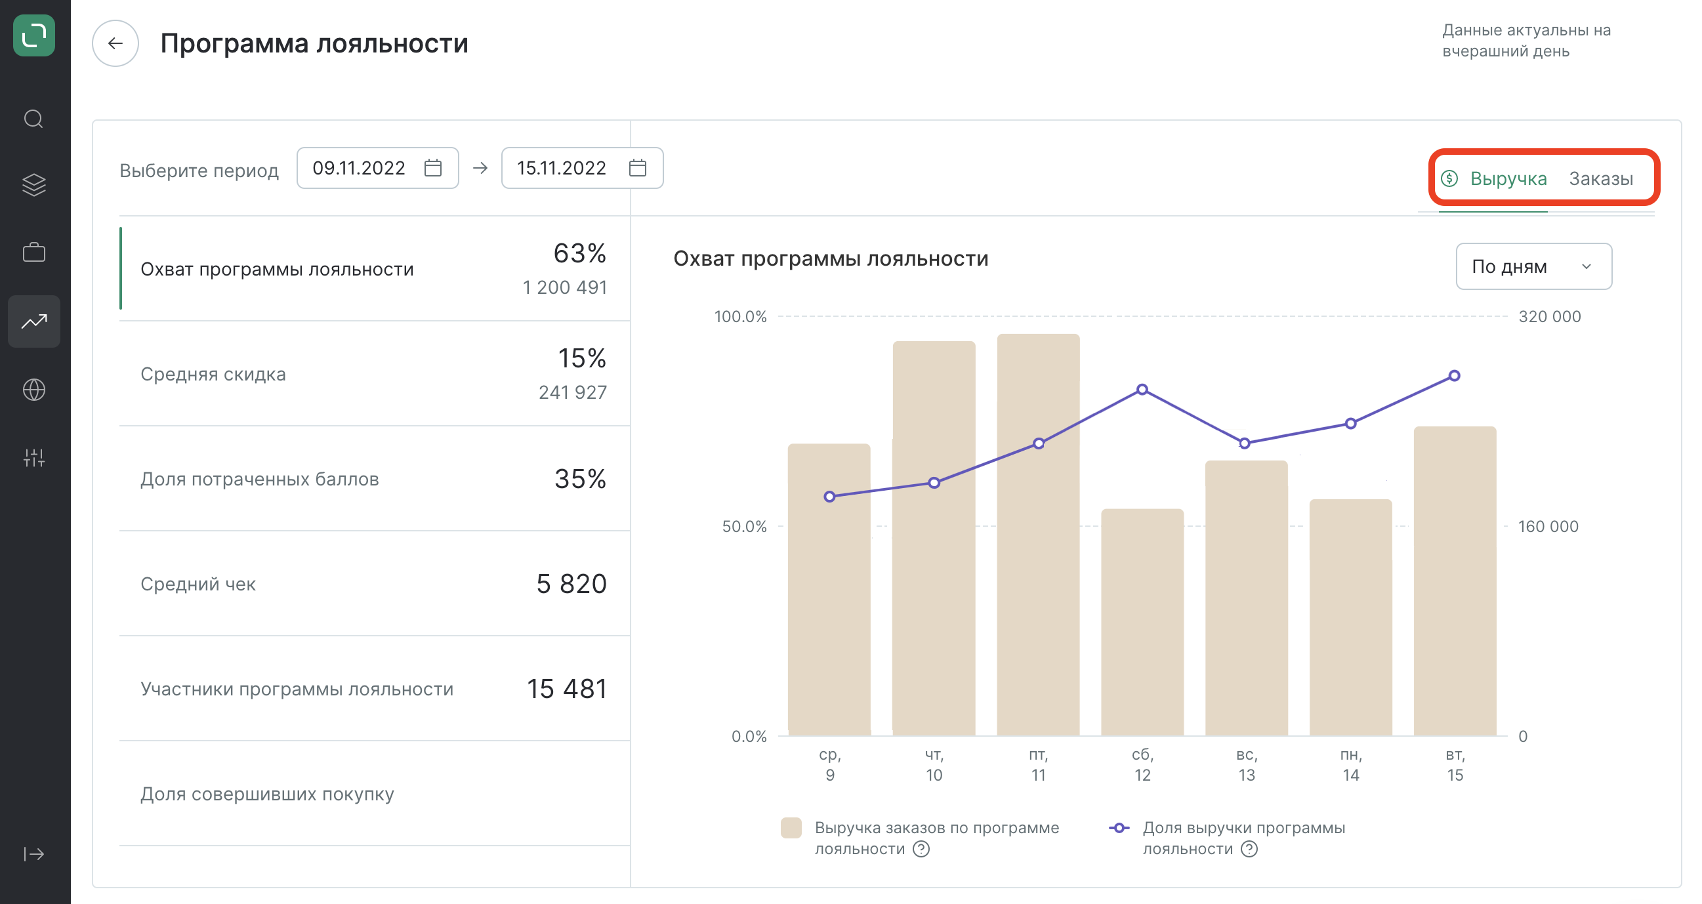
Task: Select Охват программы лояльности metric row
Action: point(375,269)
